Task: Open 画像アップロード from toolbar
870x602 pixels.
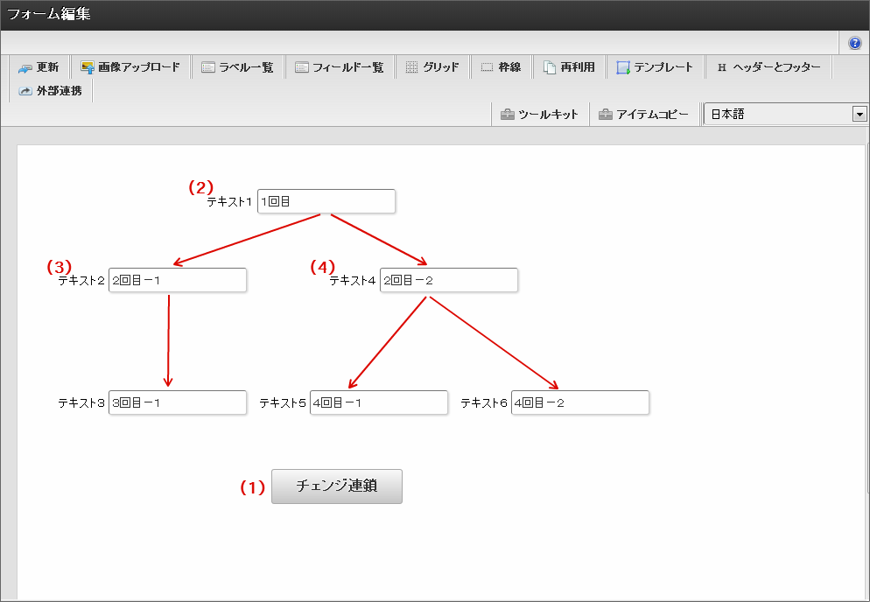Action: 130,67
